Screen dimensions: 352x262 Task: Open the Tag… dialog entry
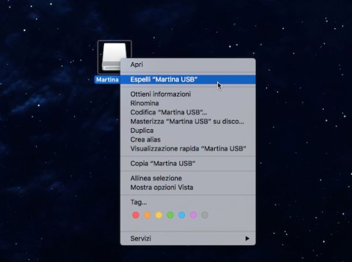pyautogui.click(x=188, y=202)
